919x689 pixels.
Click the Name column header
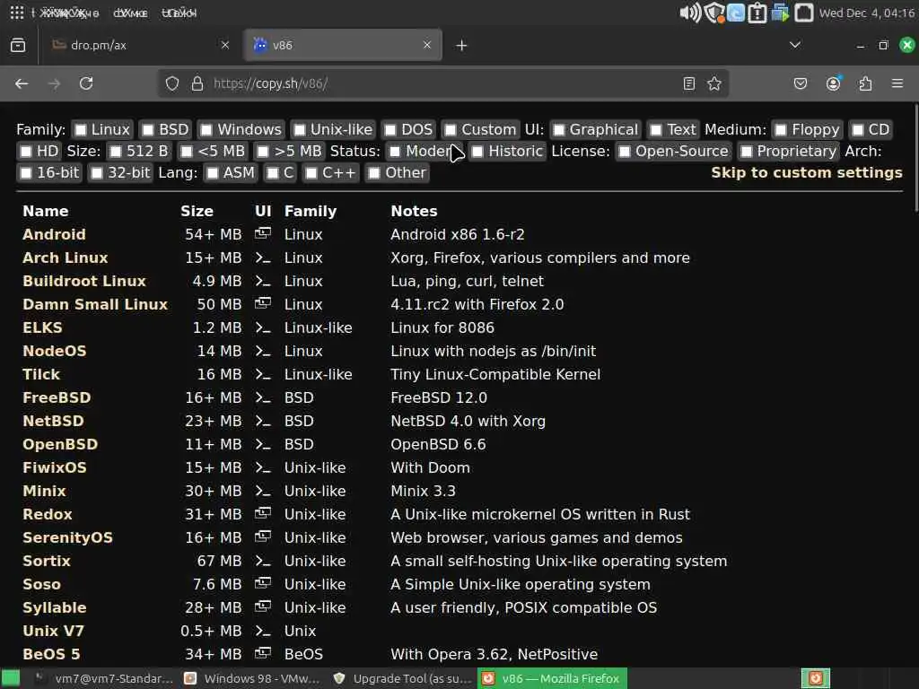click(x=45, y=211)
